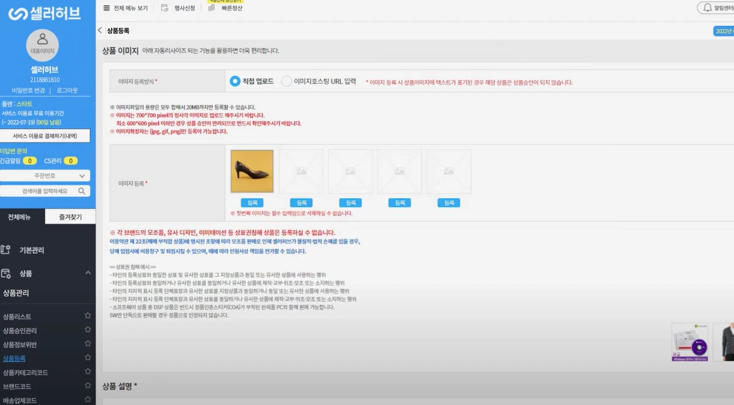Screen dimensions: 734x405
Task: Collapse the 상품 menu section chevron
Action: [87, 273]
